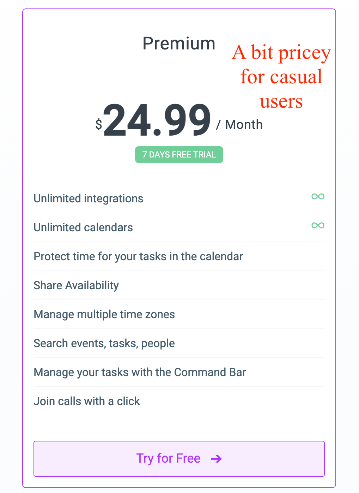Click the arrow icon in Try for Free

pos(216,459)
